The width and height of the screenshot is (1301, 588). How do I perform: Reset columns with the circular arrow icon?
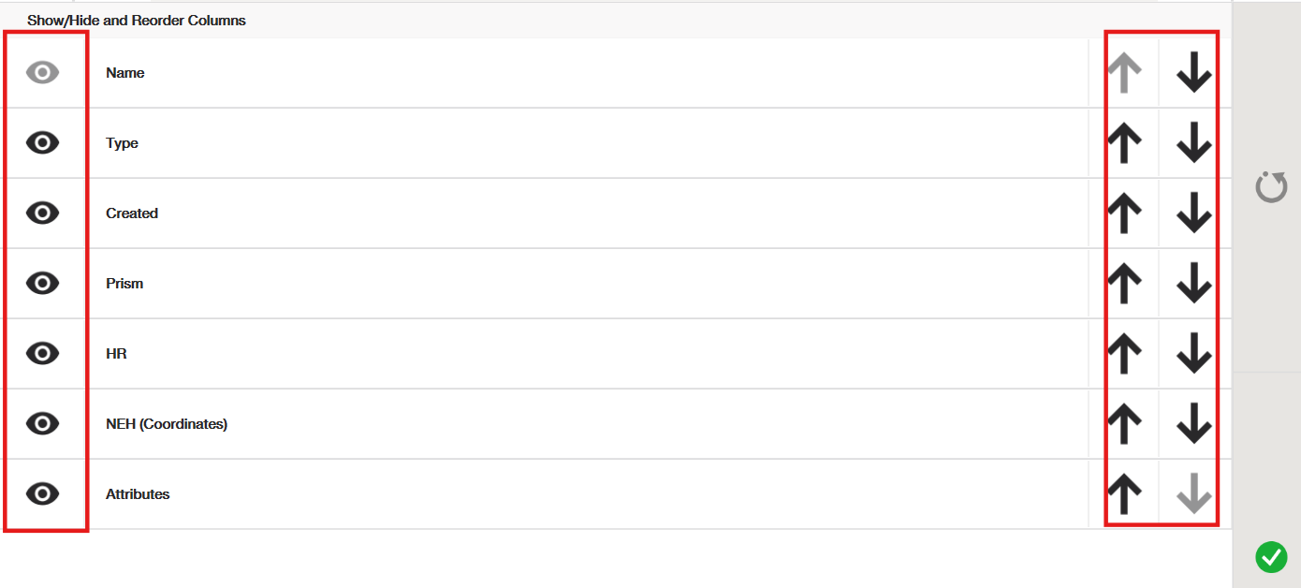(1271, 187)
